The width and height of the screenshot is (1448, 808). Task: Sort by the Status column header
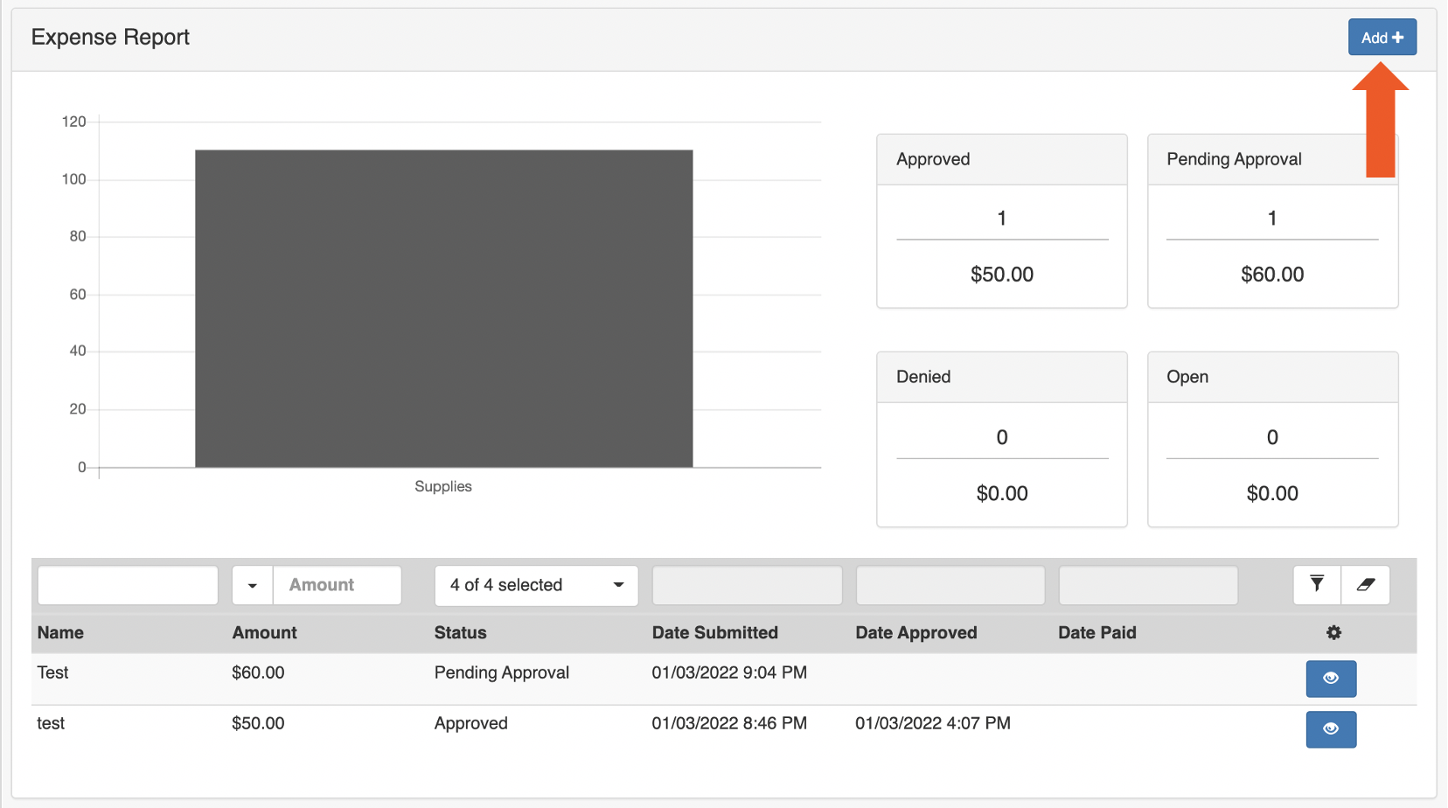[x=460, y=632]
